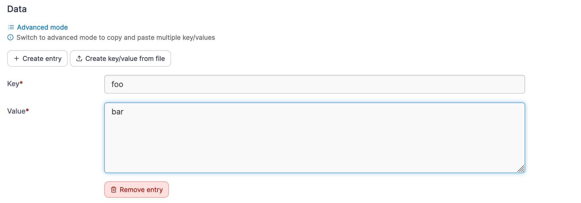Remove entry using the red button label
581x203 pixels.
pos(141,190)
